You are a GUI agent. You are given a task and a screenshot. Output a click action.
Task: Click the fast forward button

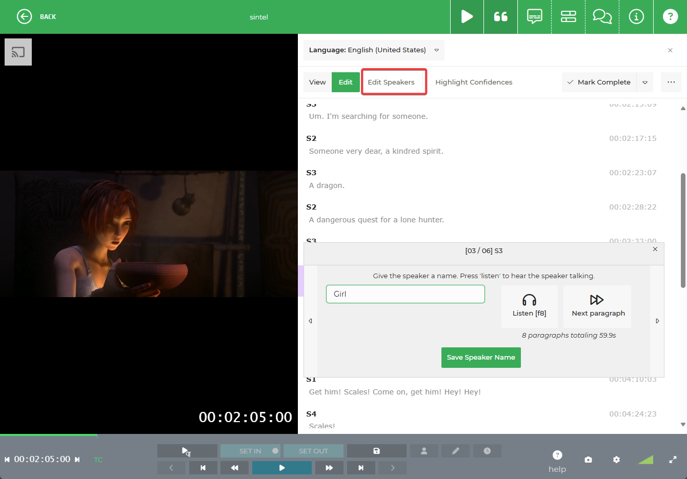pyautogui.click(x=329, y=468)
